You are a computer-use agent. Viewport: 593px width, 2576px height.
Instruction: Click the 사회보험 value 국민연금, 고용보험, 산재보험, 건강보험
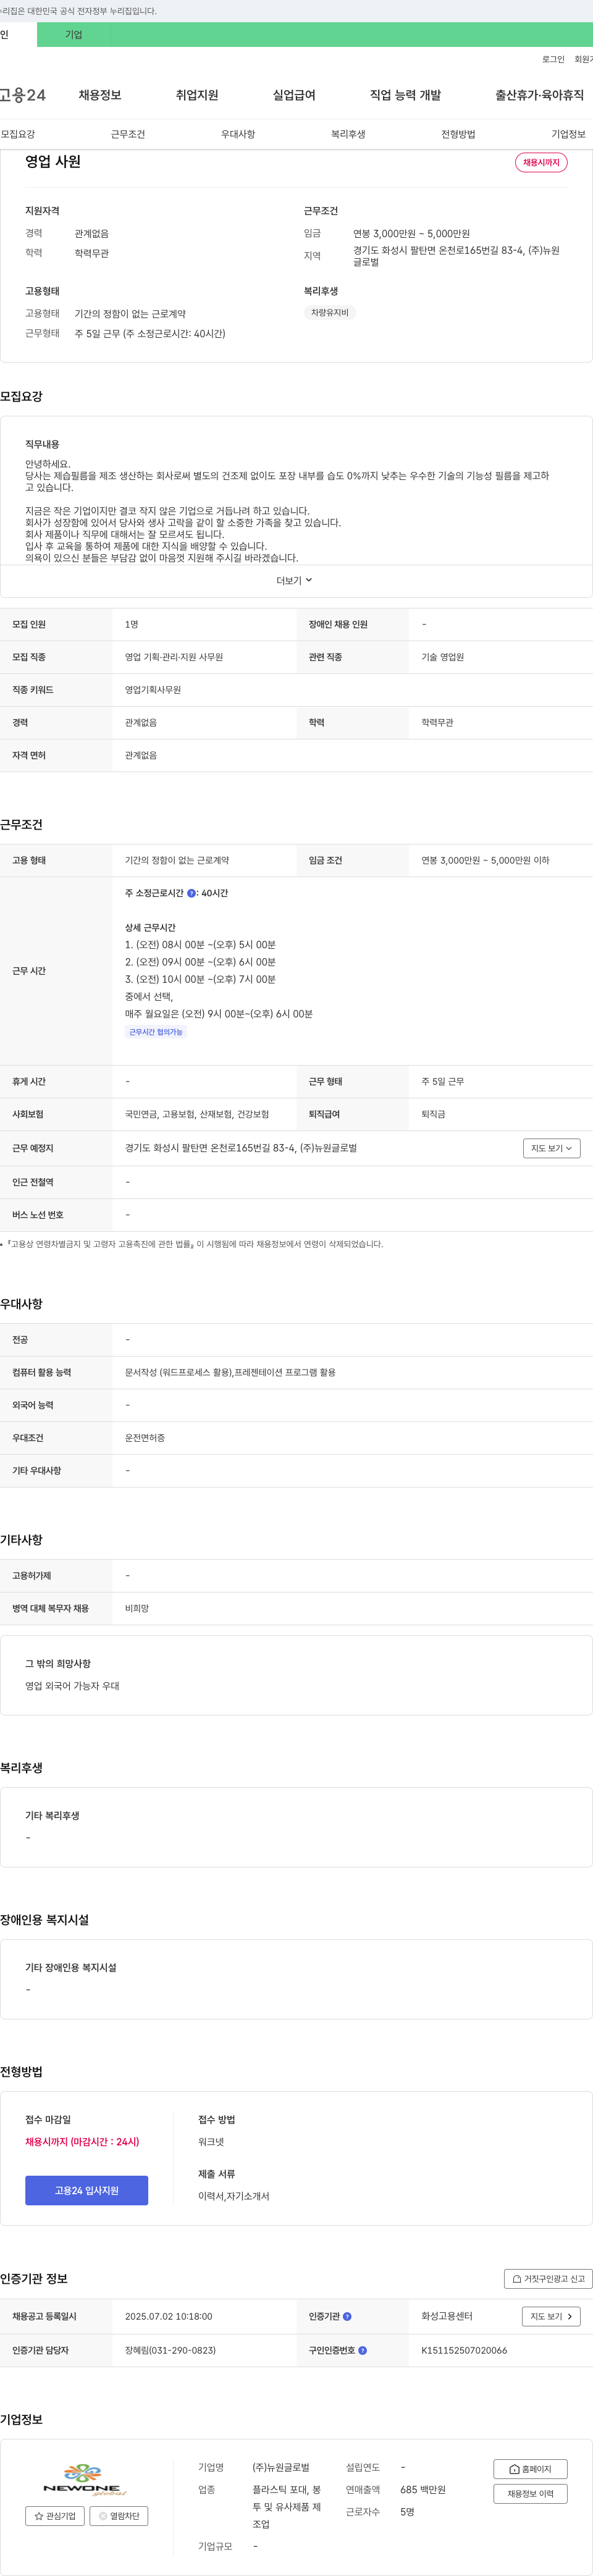coord(197,1114)
